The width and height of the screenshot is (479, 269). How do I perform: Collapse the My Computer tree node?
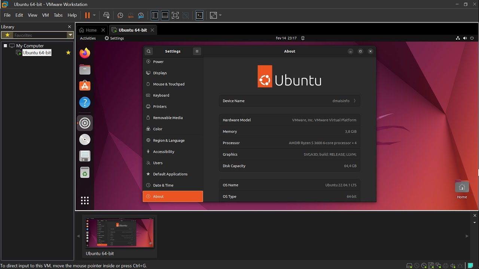pos(5,46)
